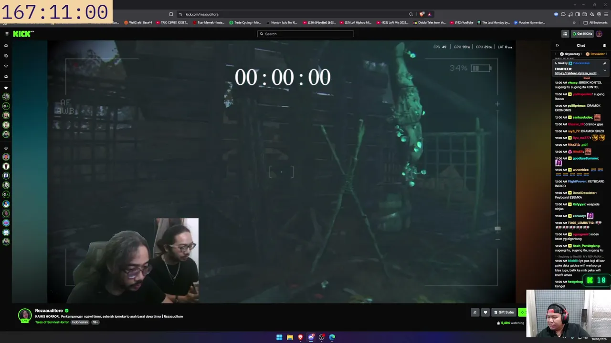Click the 5,494 watching viewer count
Image resolution: width=611 pixels, height=343 pixels.
510,323
